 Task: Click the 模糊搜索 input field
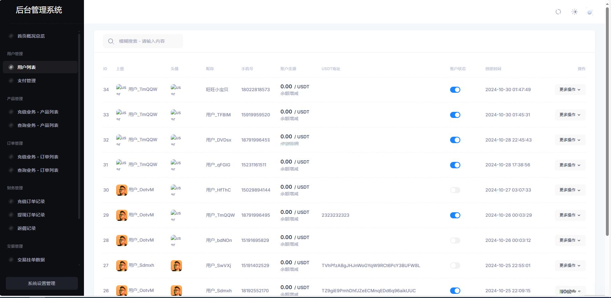143,41
